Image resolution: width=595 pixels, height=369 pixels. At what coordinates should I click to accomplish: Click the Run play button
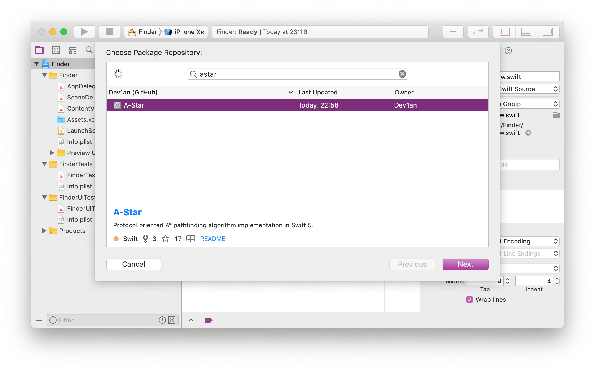pos(84,32)
